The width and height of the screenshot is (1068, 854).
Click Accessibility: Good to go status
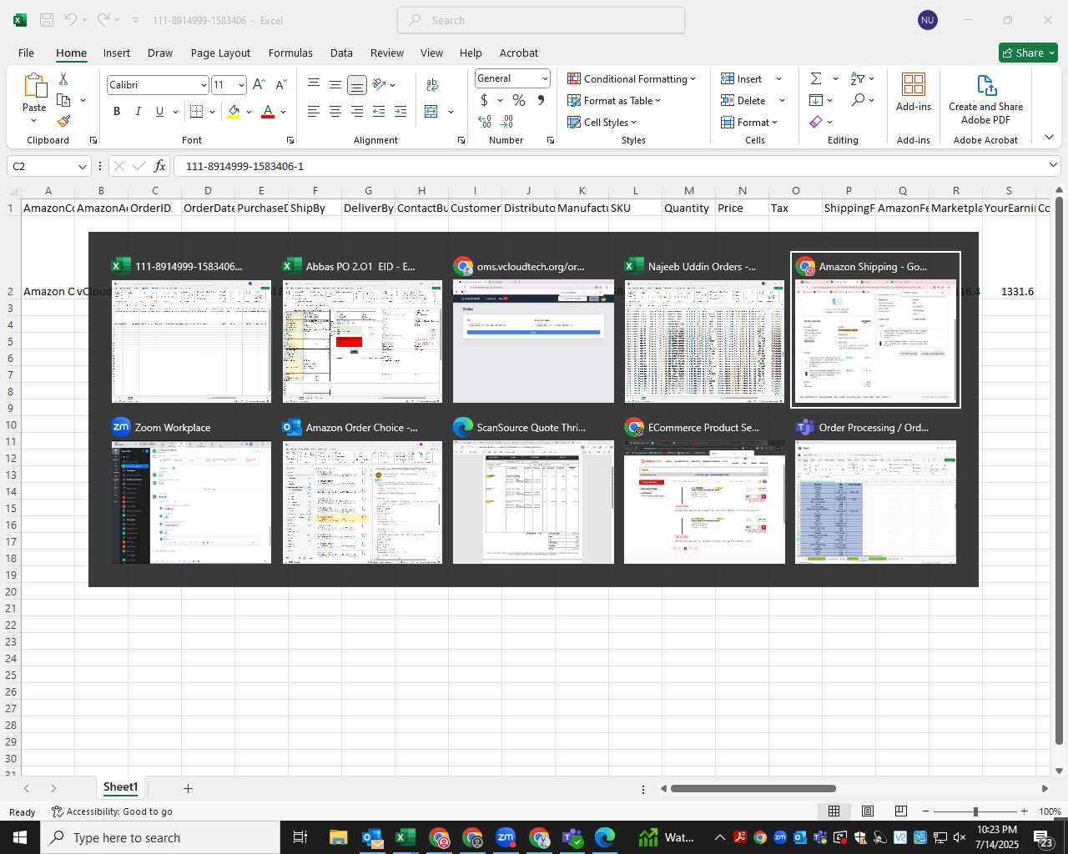pos(112,811)
